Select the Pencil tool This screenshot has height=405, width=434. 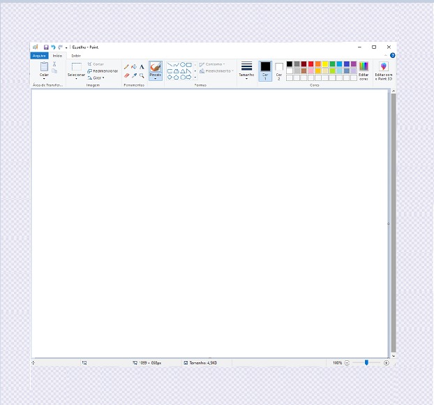coord(126,67)
